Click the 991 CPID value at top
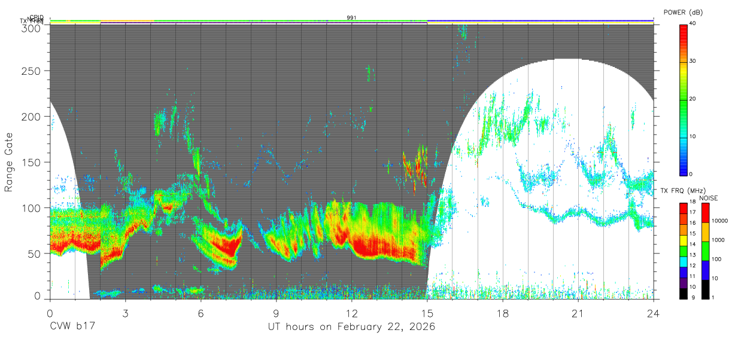 pyautogui.click(x=351, y=17)
